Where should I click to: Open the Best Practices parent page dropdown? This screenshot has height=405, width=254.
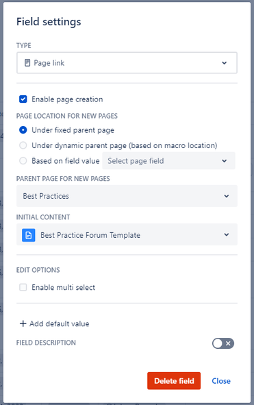pyautogui.click(x=127, y=196)
